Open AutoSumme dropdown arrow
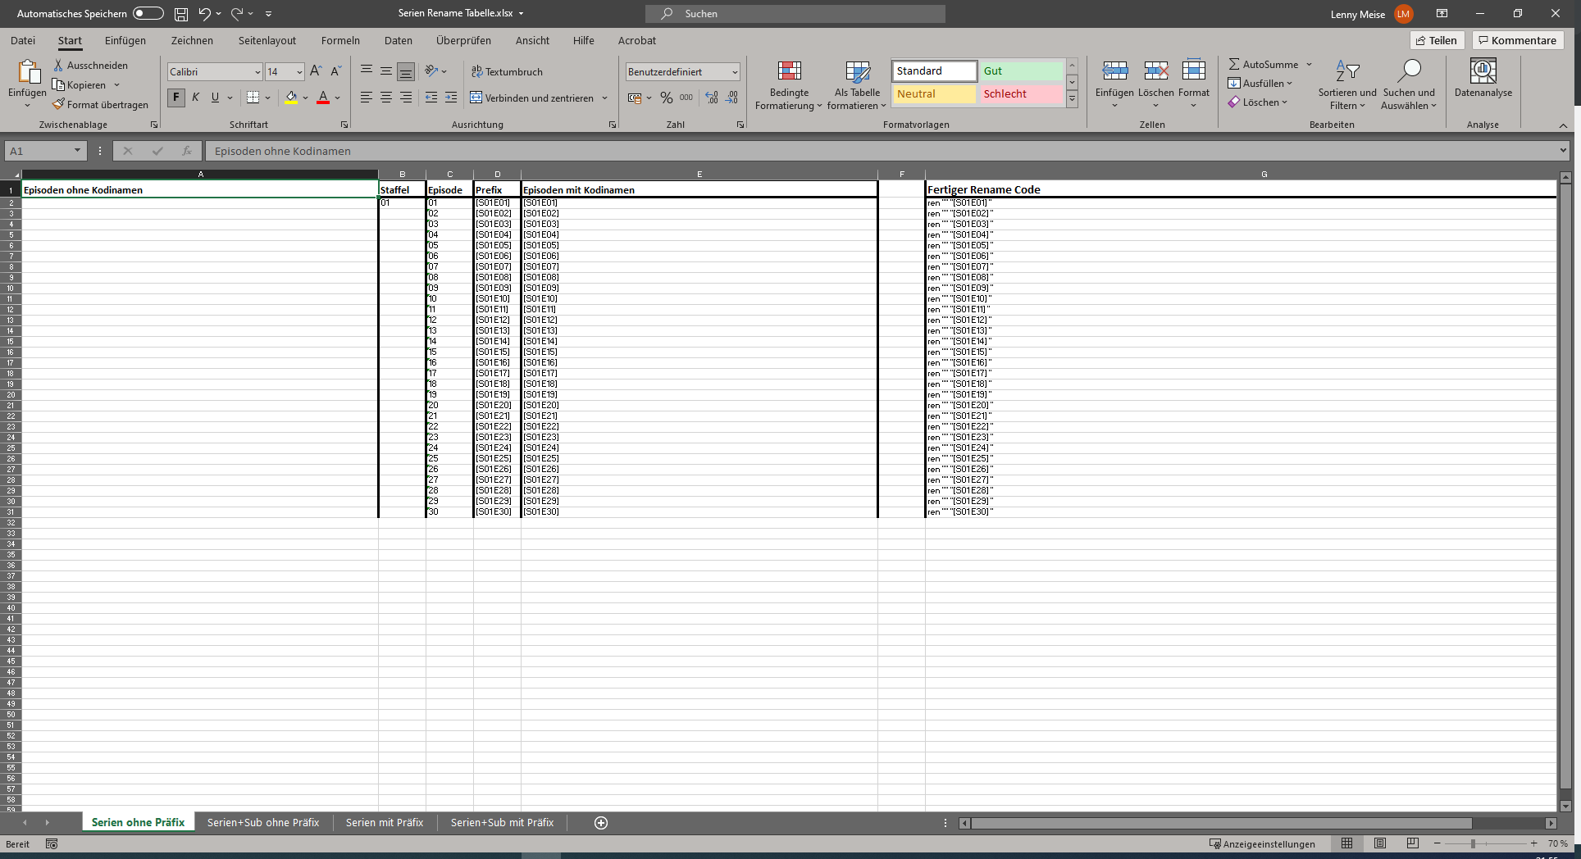 click(1309, 64)
